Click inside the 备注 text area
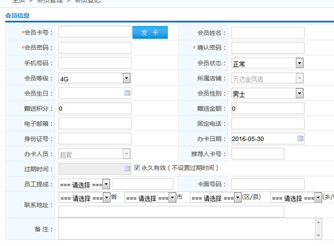The width and height of the screenshot is (334, 246). (190, 229)
